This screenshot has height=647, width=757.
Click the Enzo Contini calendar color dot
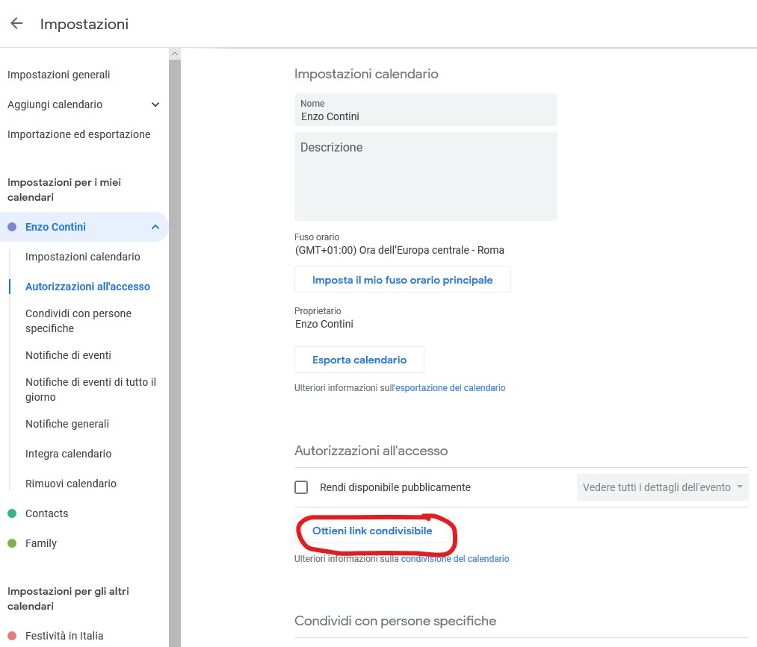pos(12,227)
